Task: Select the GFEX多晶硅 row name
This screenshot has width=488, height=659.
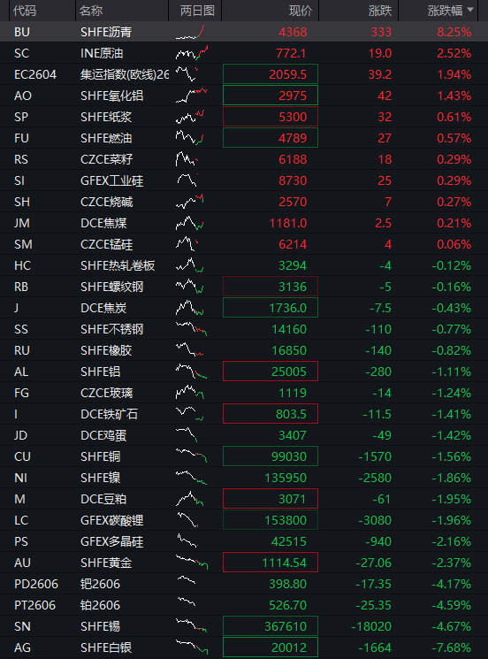Action: coord(111,541)
